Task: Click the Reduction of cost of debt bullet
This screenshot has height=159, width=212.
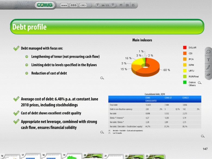Action: point(49,73)
